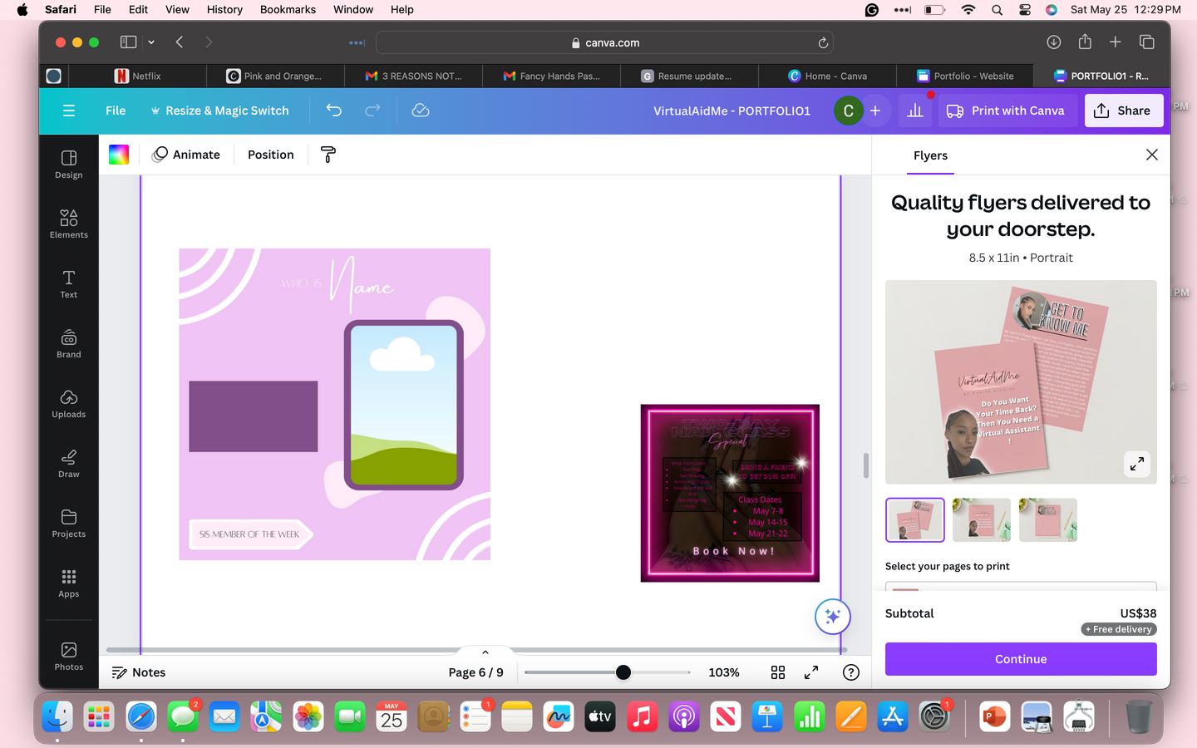Open the analytics bar chart icon
The height and width of the screenshot is (748, 1197).
click(915, 111)
